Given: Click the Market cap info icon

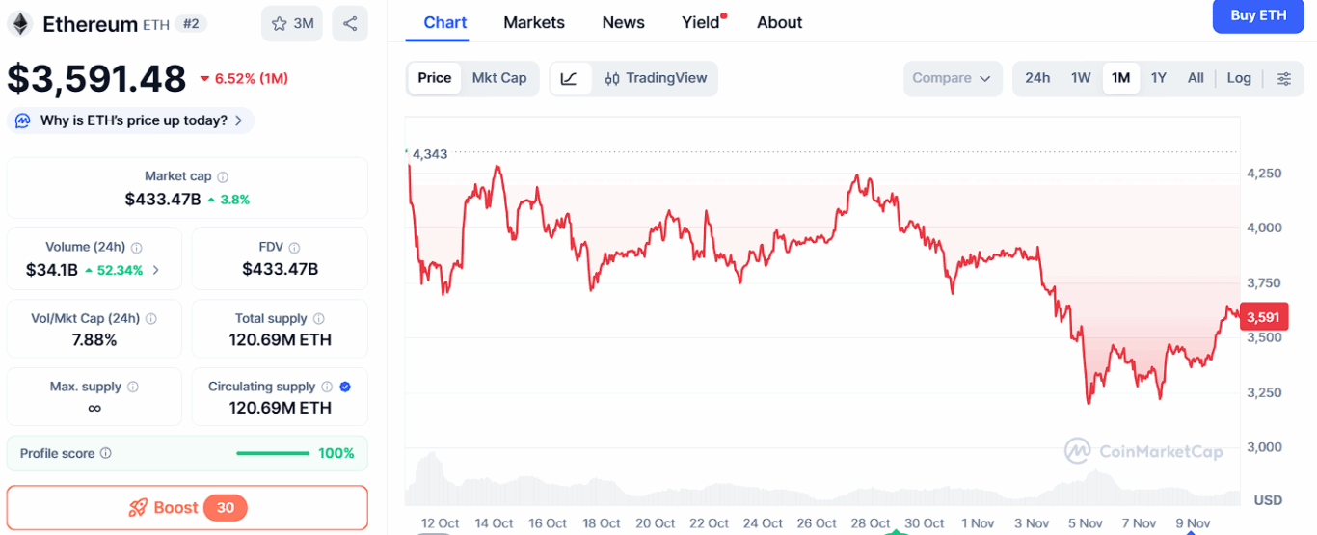Looking at the screenshot, I should click(223, 177).
